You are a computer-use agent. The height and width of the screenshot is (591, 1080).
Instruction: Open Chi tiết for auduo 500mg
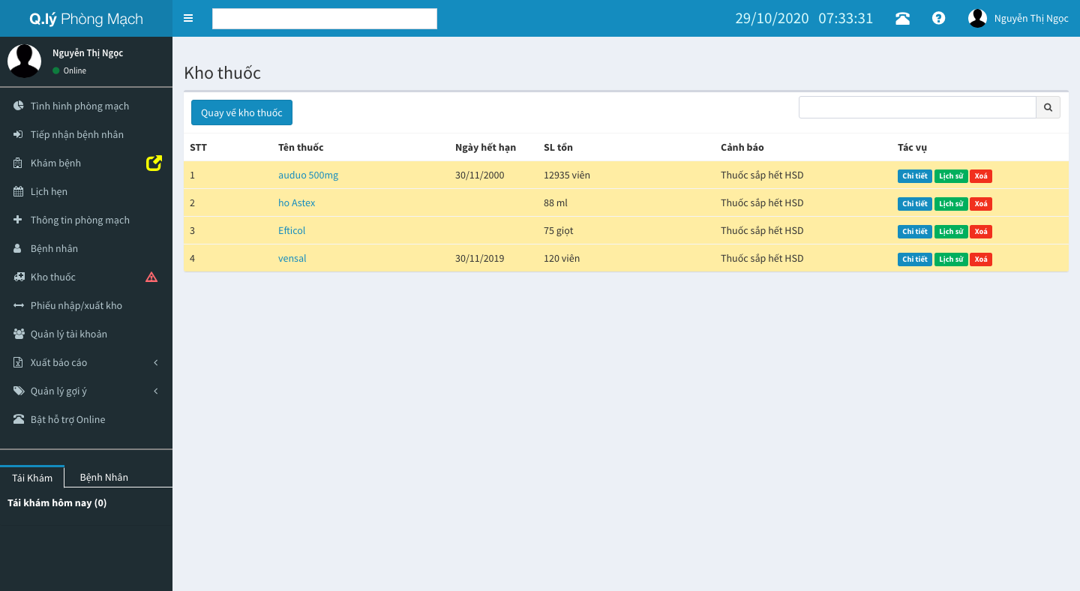[x=915, y=176]
